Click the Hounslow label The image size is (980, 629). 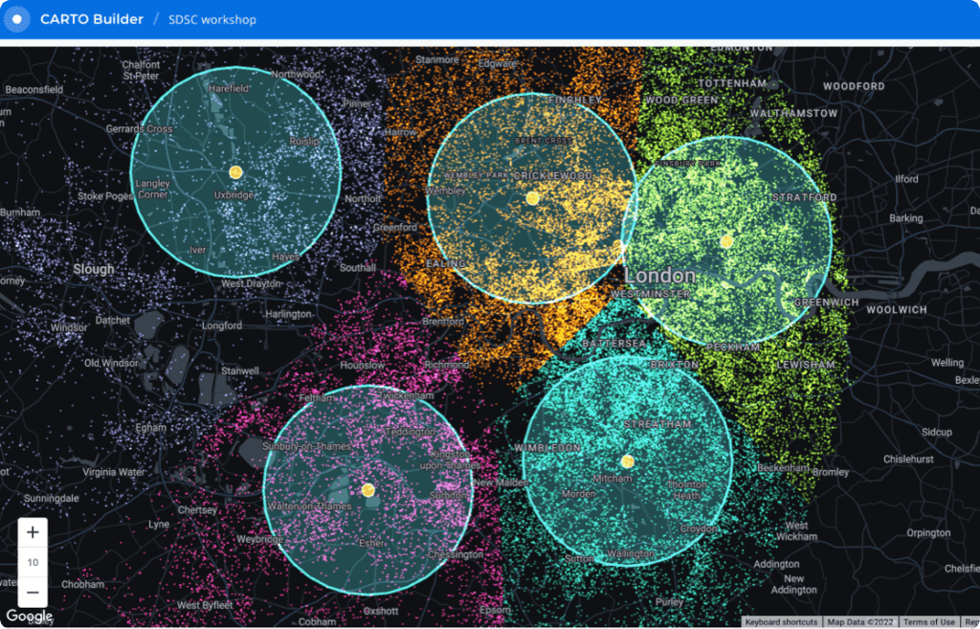tap(363, 365)
